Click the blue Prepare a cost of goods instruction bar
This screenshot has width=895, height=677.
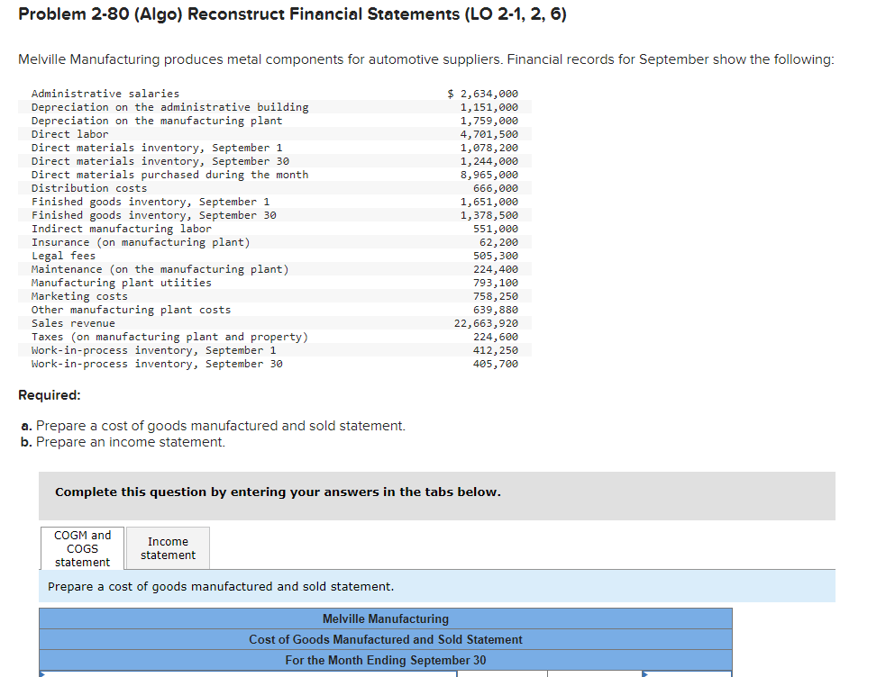[x=437, y=586]
